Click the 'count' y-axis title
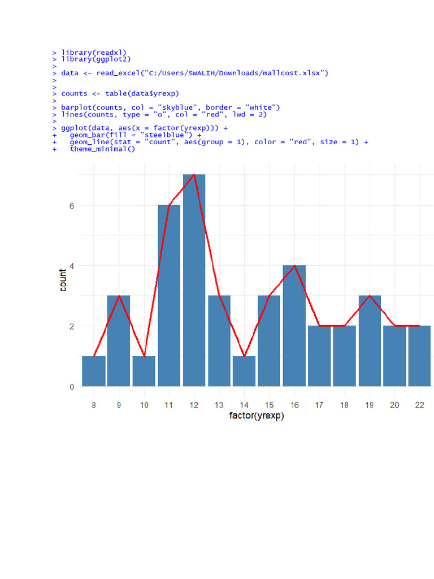This screenshot has width=434, height=579. (63, 280)
